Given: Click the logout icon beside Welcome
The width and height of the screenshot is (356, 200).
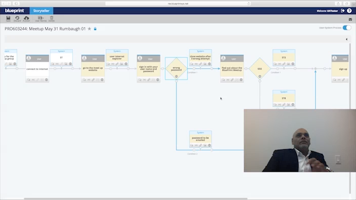Looking at the screenshot, I should tap(343, 11).
